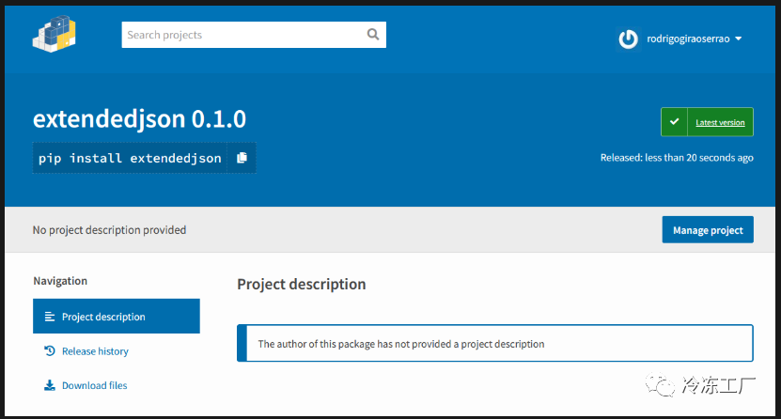
Task: Click the Search projects input field
Action: coord(254,35)
